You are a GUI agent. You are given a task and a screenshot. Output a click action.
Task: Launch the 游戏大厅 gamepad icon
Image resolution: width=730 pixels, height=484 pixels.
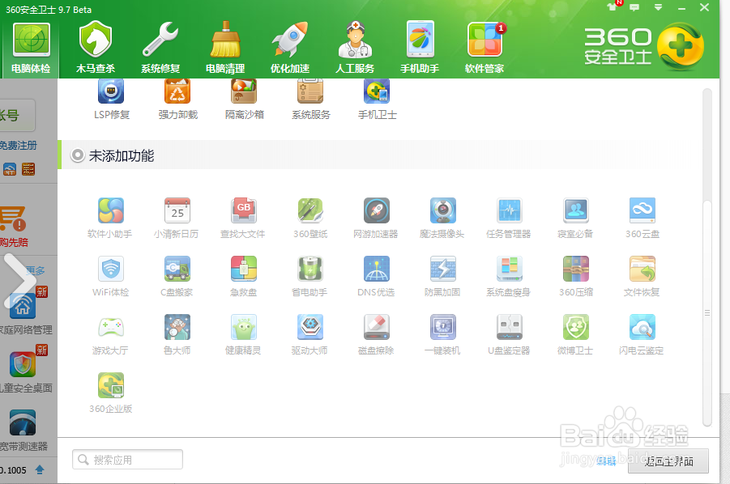[111, 327]
